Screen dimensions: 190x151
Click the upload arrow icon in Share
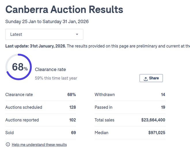tap(146, 78)
